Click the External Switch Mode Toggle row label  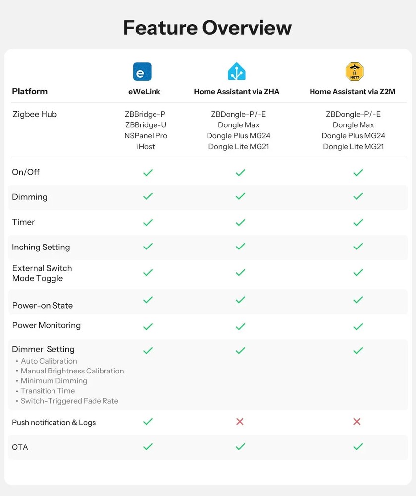[x=42, y=273]
